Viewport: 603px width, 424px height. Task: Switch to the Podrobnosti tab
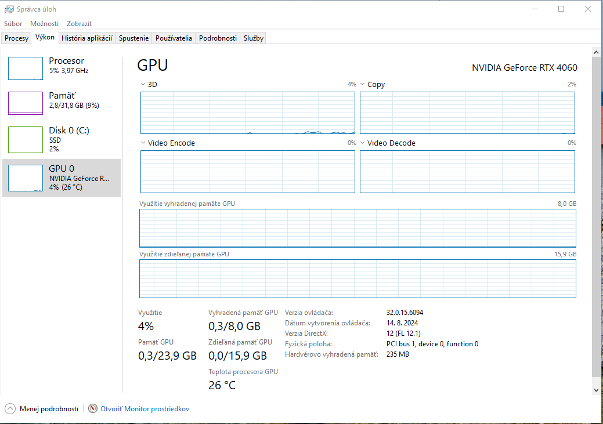pyautogui.click(x=218, y=38)
